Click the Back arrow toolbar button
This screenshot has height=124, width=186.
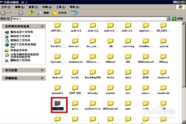point(3,13)
